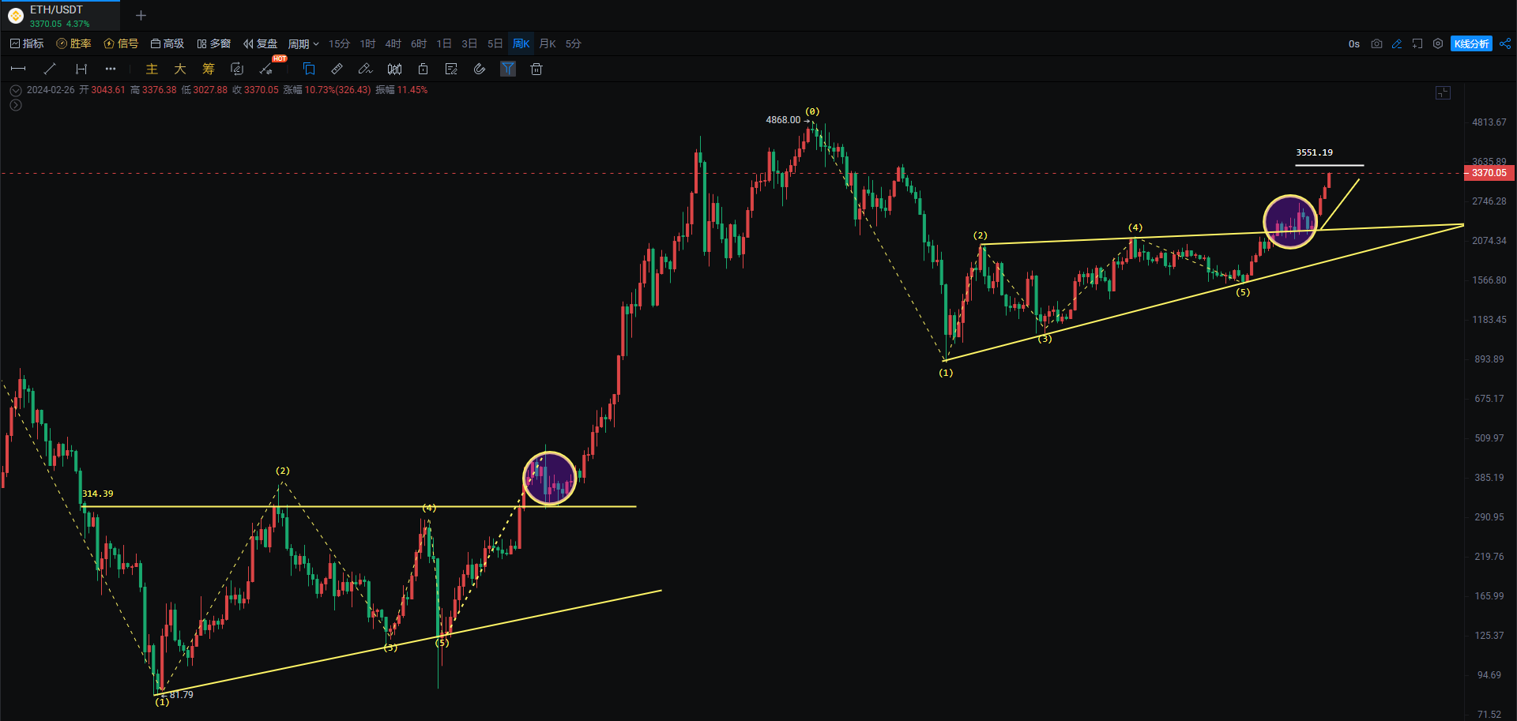Toggle the highlighted blue filter icon
Viewport: 1517px width, 721px height.
click(x=508, y=69)
